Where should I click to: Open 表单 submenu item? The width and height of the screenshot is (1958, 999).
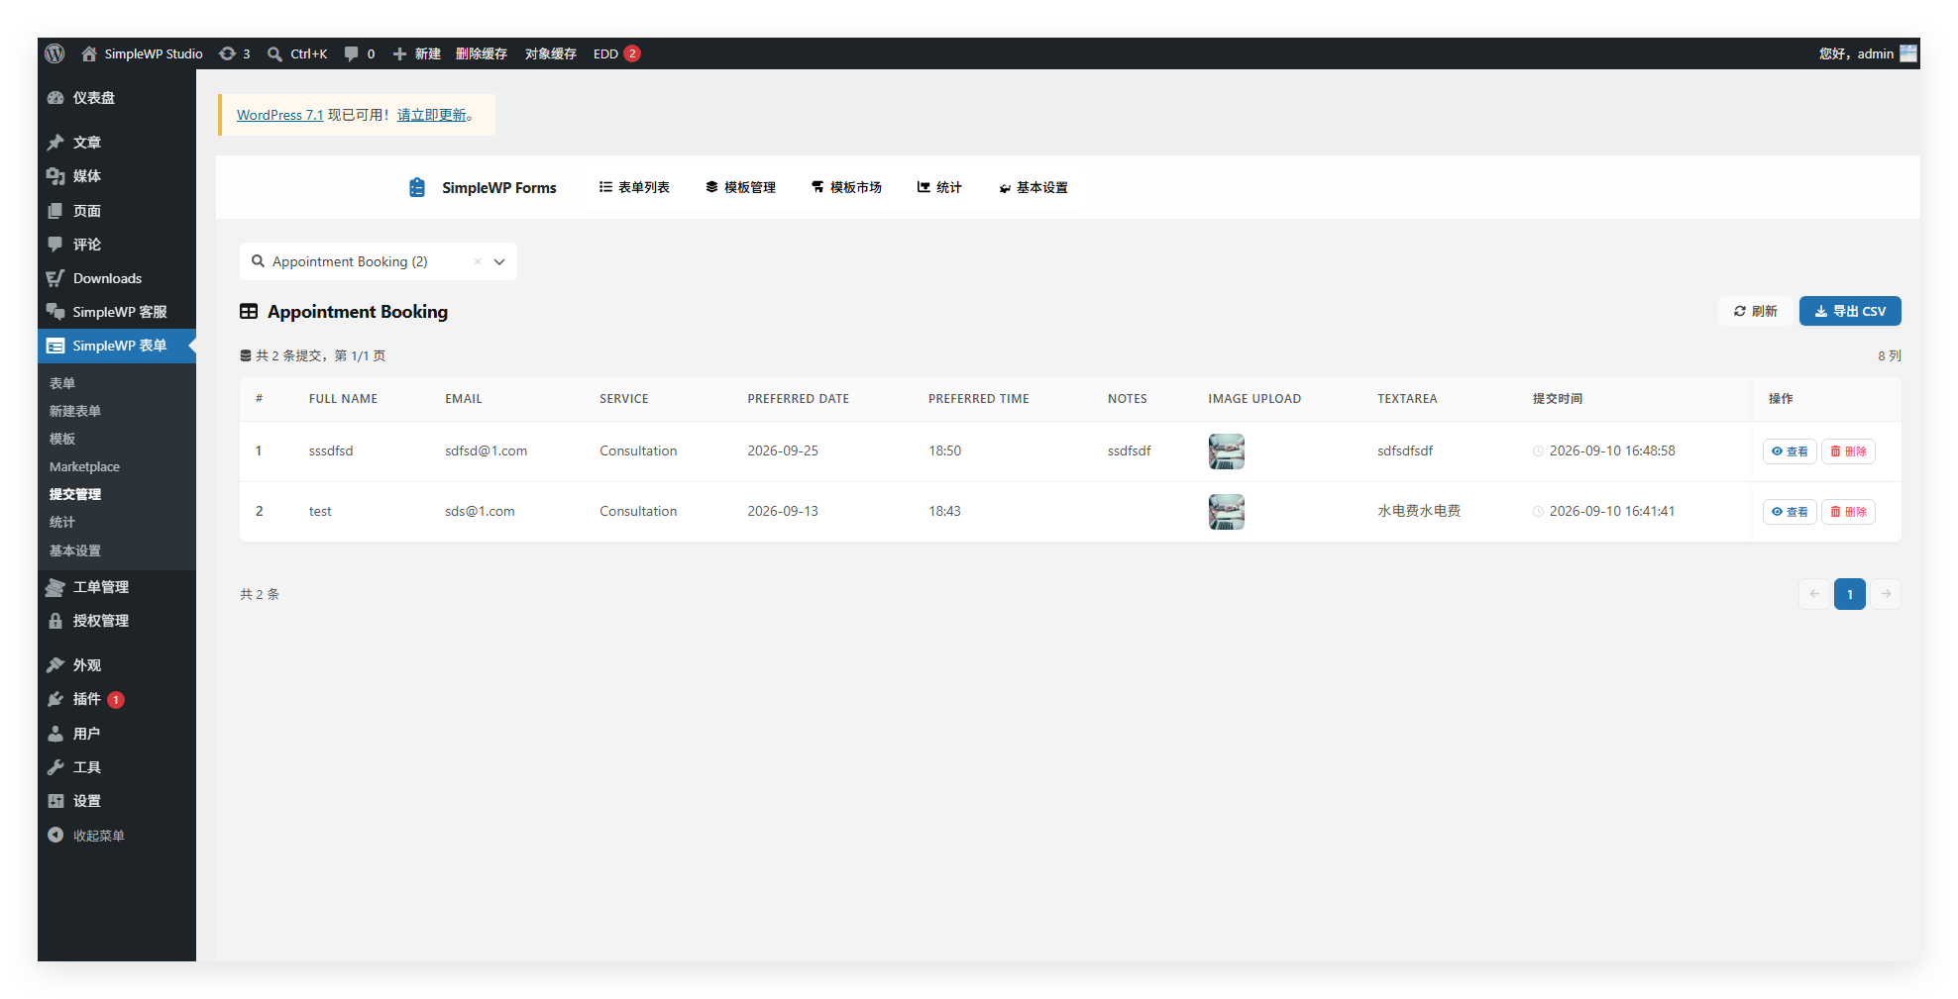[62, 383]
